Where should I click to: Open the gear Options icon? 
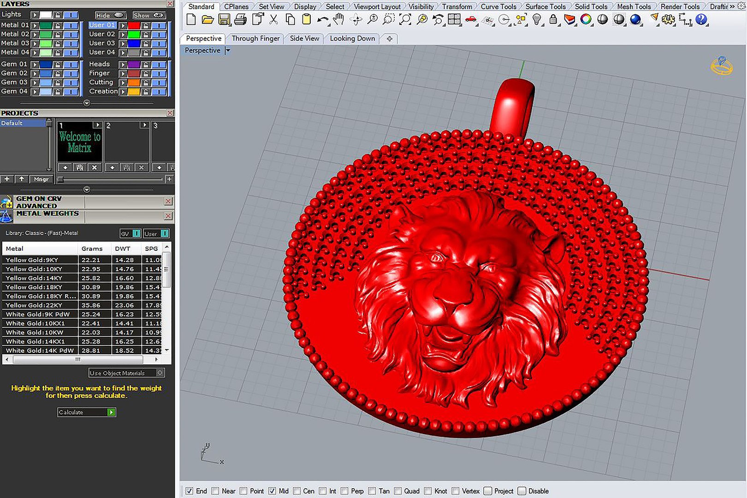668,20
